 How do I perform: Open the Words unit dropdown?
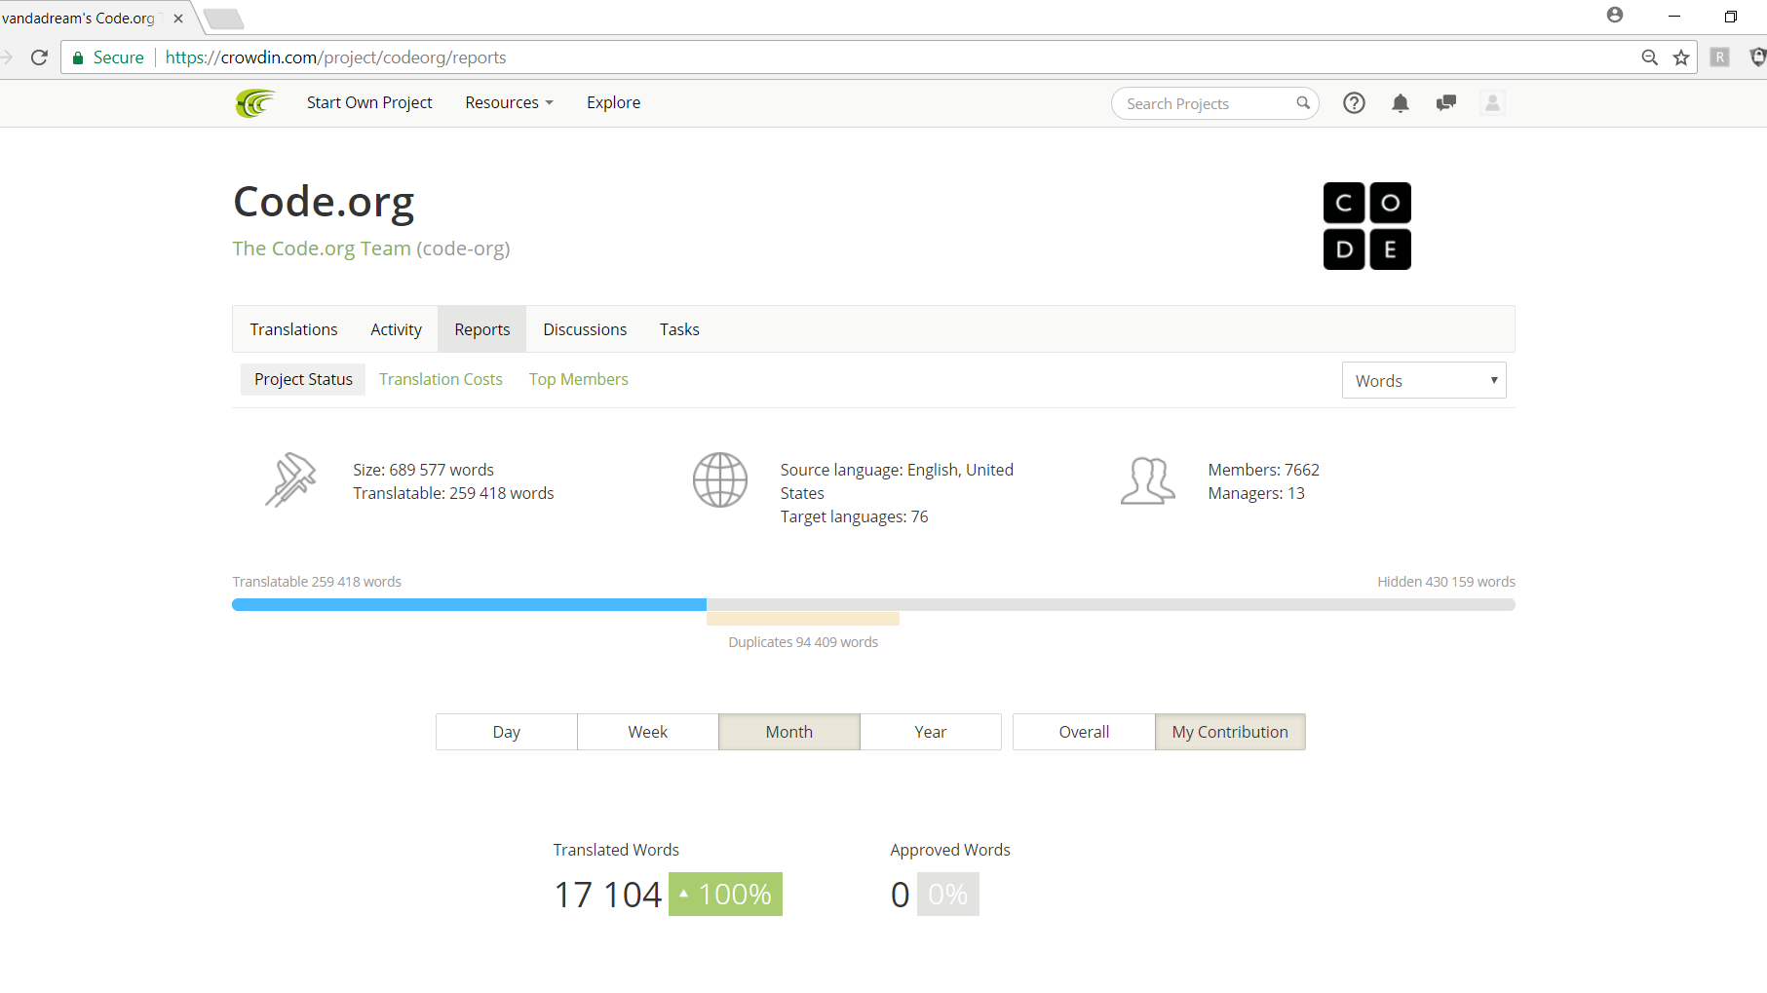[1424, 380]
